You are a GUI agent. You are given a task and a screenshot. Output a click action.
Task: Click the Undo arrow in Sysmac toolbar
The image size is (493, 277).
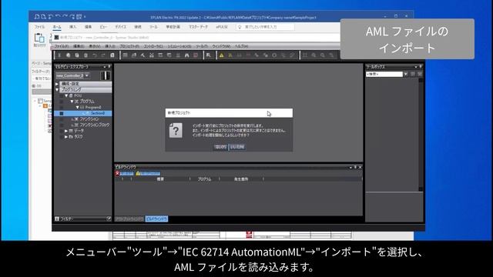pyautogui.click(x=95, y=55)
